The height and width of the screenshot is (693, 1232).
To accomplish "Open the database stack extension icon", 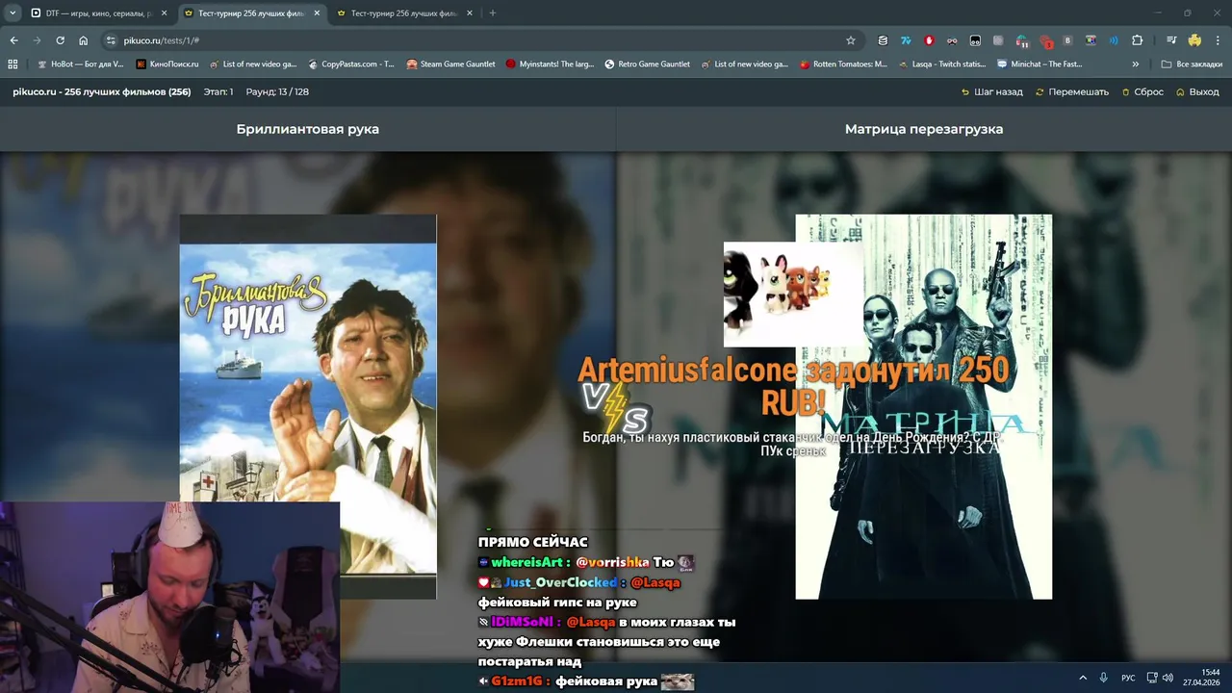I will [883, 40].
